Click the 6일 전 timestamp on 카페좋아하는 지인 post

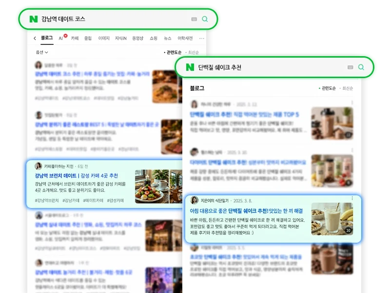point(82,166)
